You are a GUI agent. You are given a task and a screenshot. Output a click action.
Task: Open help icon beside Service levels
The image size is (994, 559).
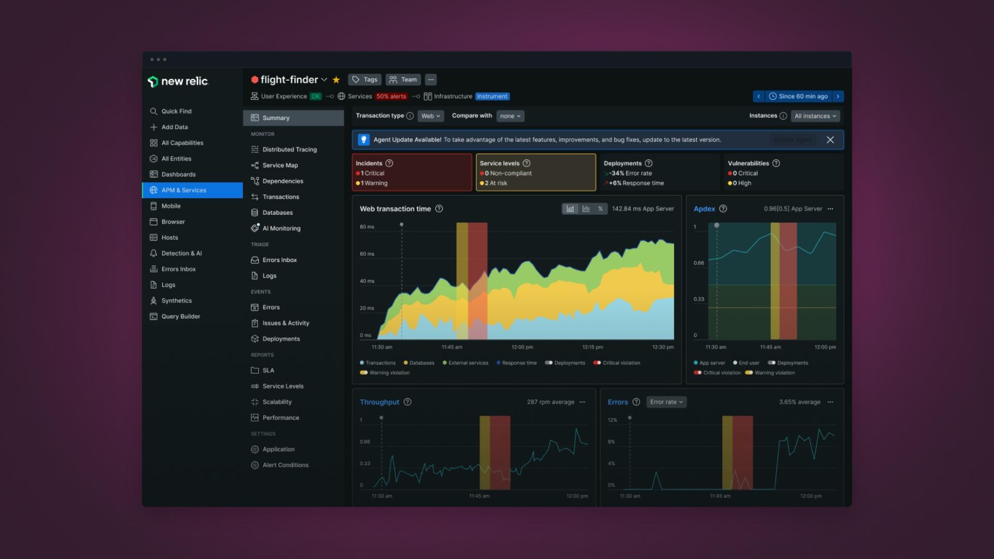click(527, 163)
